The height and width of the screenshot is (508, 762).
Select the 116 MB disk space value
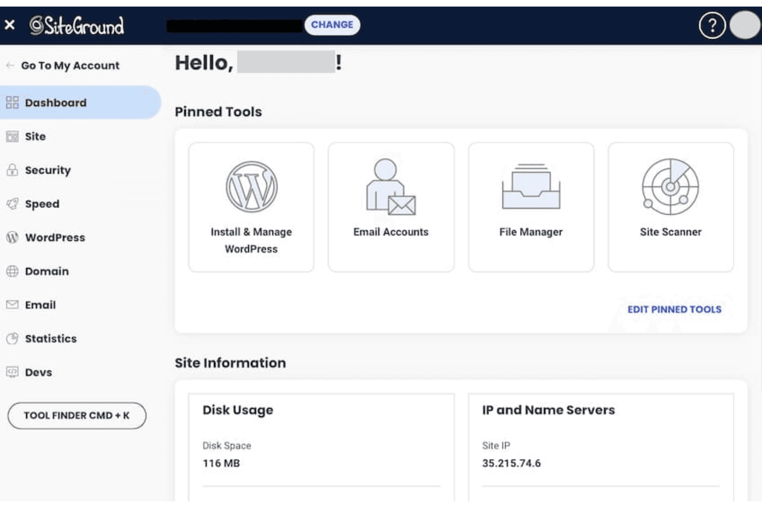pyautogui.click(x=221, y=463)
